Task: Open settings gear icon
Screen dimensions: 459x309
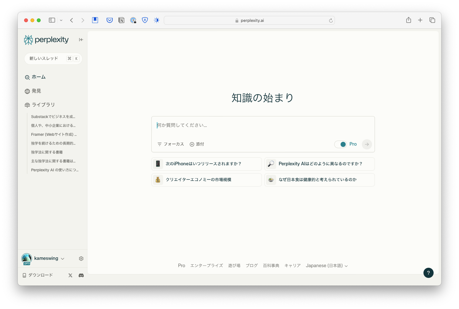Action: 81,259
